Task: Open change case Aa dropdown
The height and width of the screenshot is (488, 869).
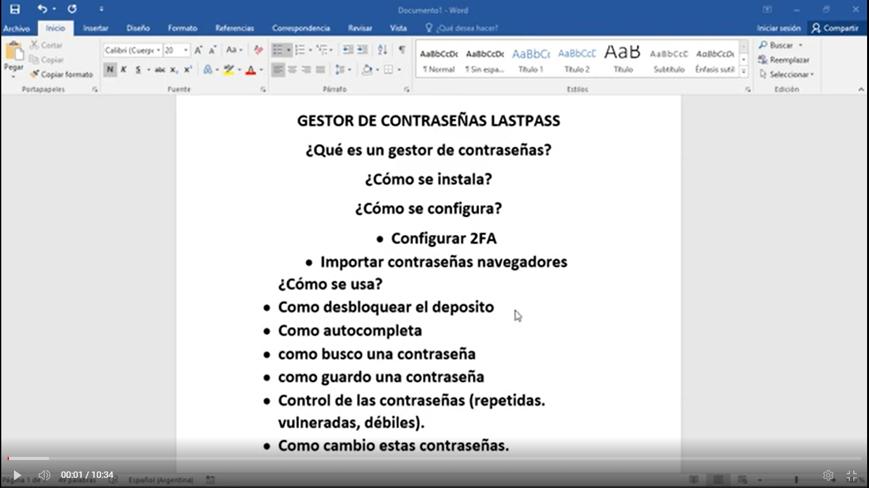Action: tap(235, 50)
